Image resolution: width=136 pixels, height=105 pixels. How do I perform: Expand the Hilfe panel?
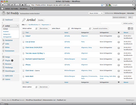[x=130, y=17]
